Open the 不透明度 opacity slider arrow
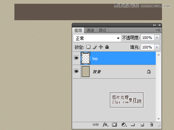 (157, 38)
